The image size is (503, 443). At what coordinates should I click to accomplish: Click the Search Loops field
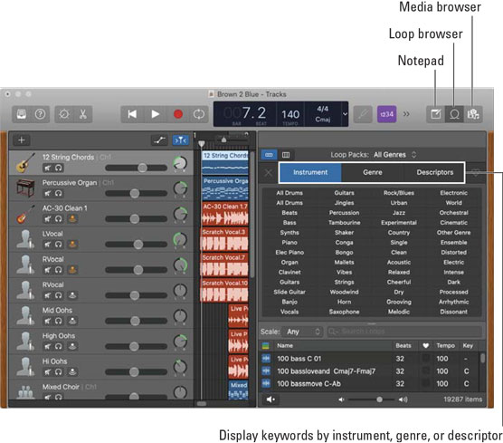[x=404, y=332]
